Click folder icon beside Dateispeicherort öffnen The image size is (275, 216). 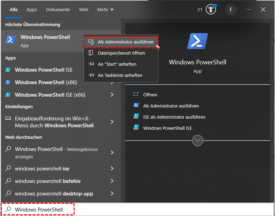pos(91,53)
